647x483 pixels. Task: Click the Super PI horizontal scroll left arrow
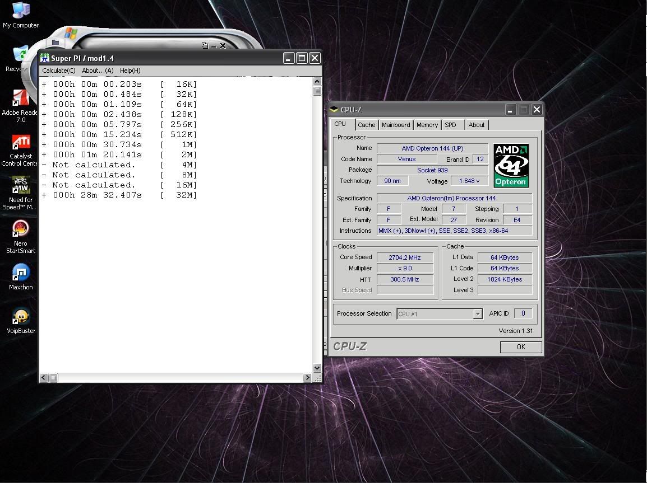[x=44, y=378]
